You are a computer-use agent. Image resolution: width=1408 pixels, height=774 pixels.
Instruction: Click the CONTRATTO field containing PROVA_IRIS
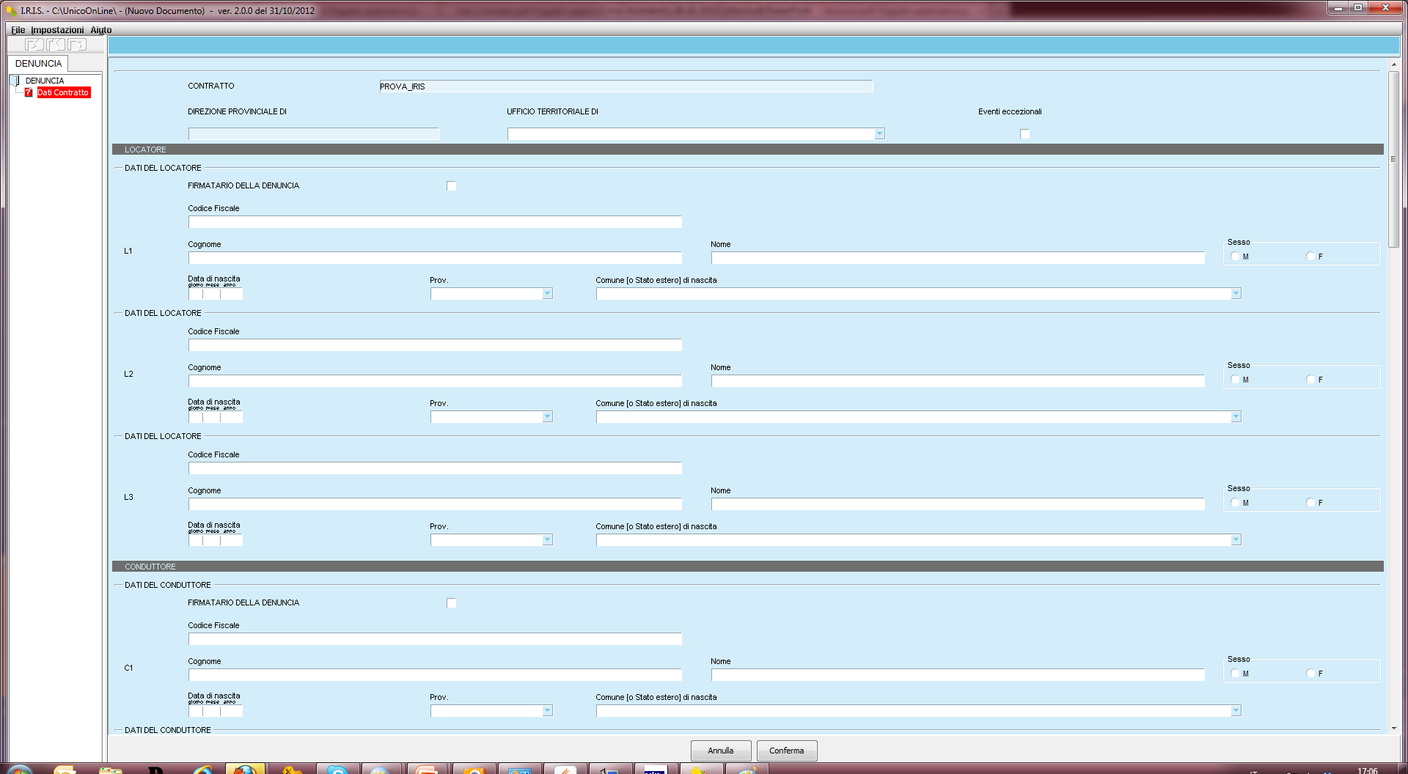[626, 86]
